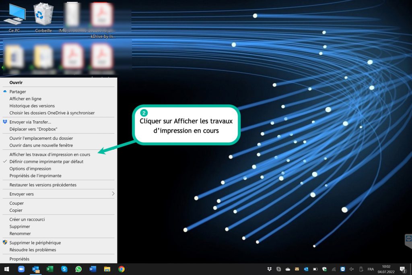
Task: Open the notification center icon
Action: click(x=402, y=269)
